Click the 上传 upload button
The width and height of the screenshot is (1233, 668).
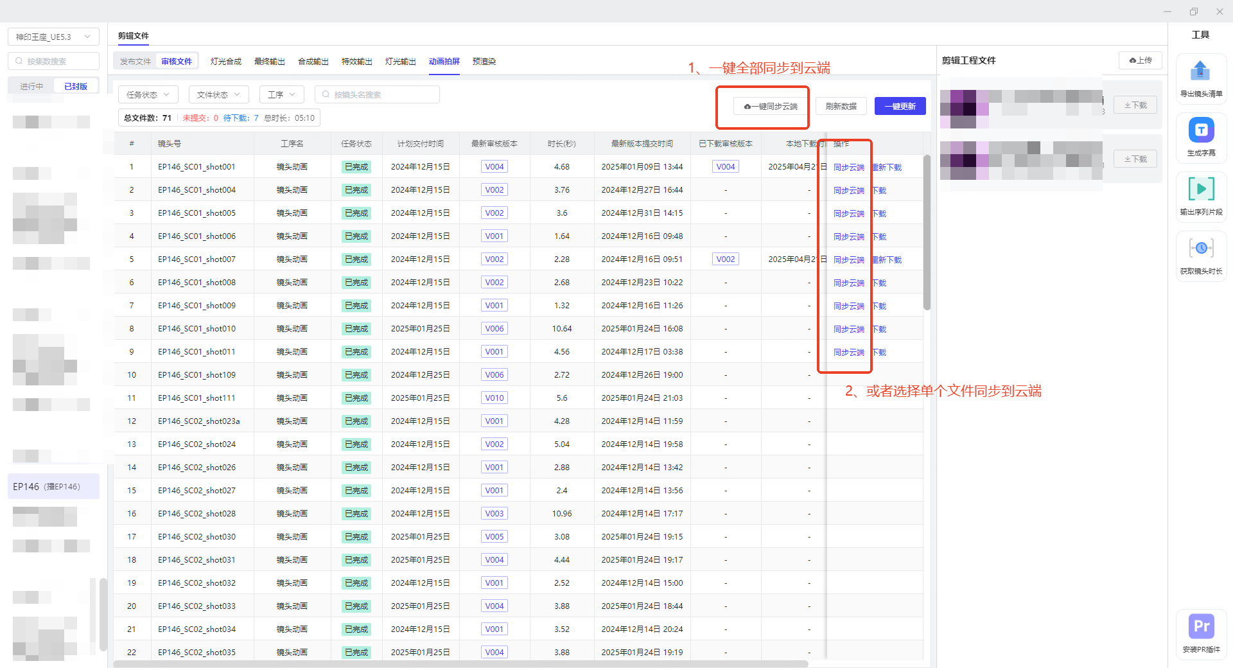coord(1141,60)
